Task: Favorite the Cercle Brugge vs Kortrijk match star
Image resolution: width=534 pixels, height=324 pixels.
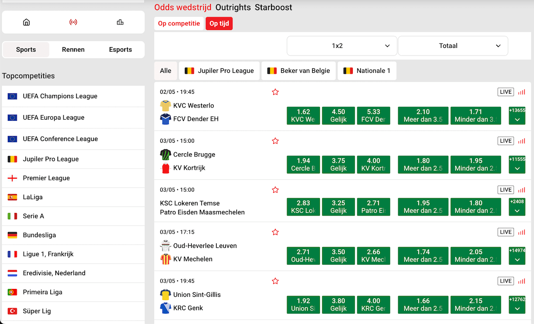Action: (275, 140)
